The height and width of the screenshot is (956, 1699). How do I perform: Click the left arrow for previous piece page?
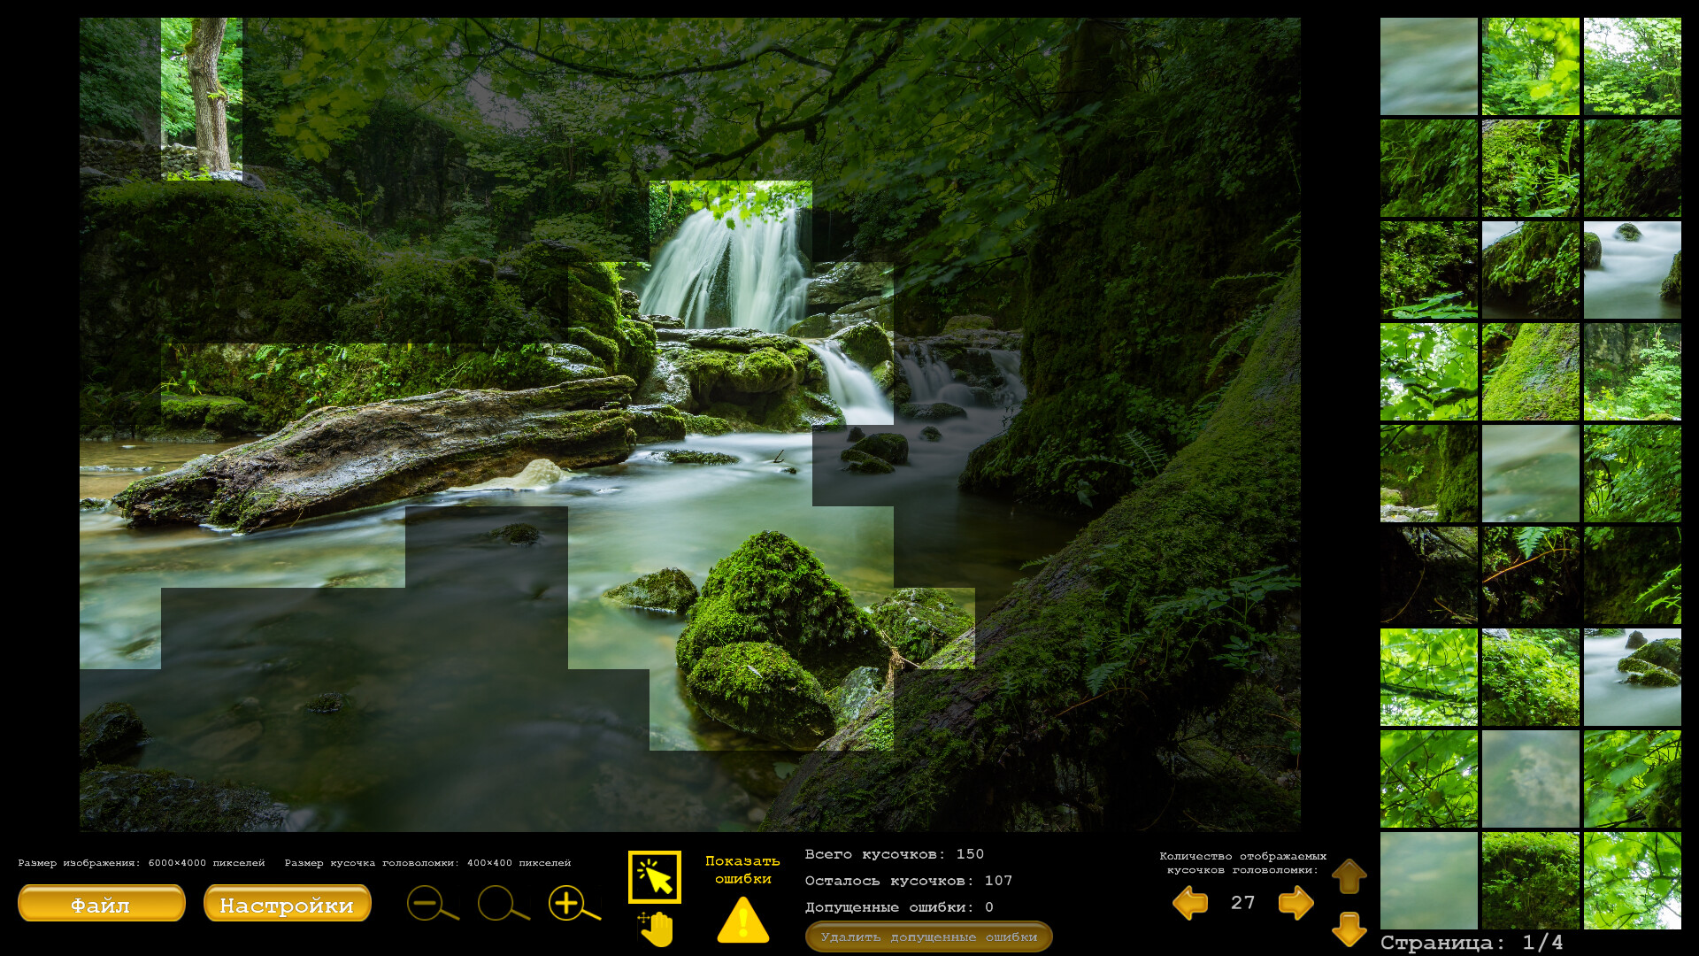pyautogui.click(x=1189, y=903)
